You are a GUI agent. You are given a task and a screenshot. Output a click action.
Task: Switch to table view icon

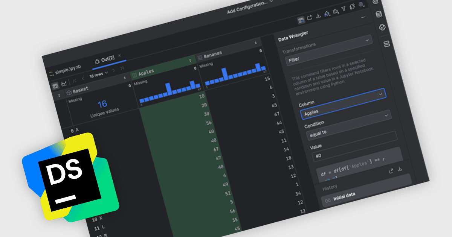point(55,86)
